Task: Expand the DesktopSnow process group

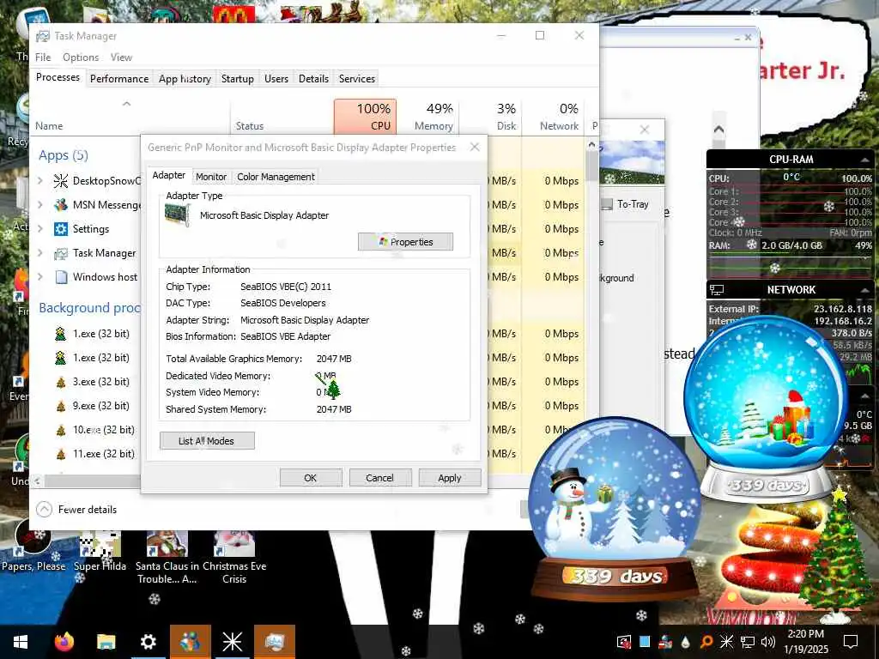Action: [x=40, y=181]
